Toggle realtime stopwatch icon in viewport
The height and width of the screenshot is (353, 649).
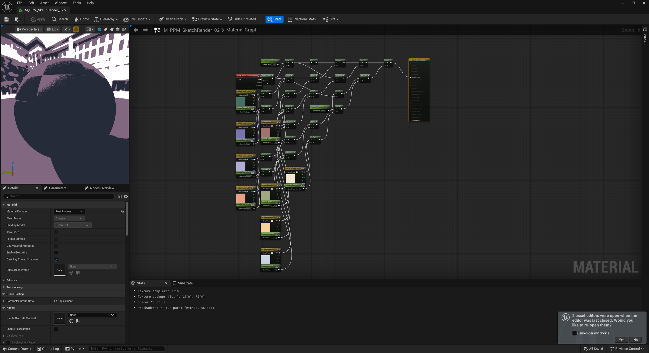coord(76,29)
